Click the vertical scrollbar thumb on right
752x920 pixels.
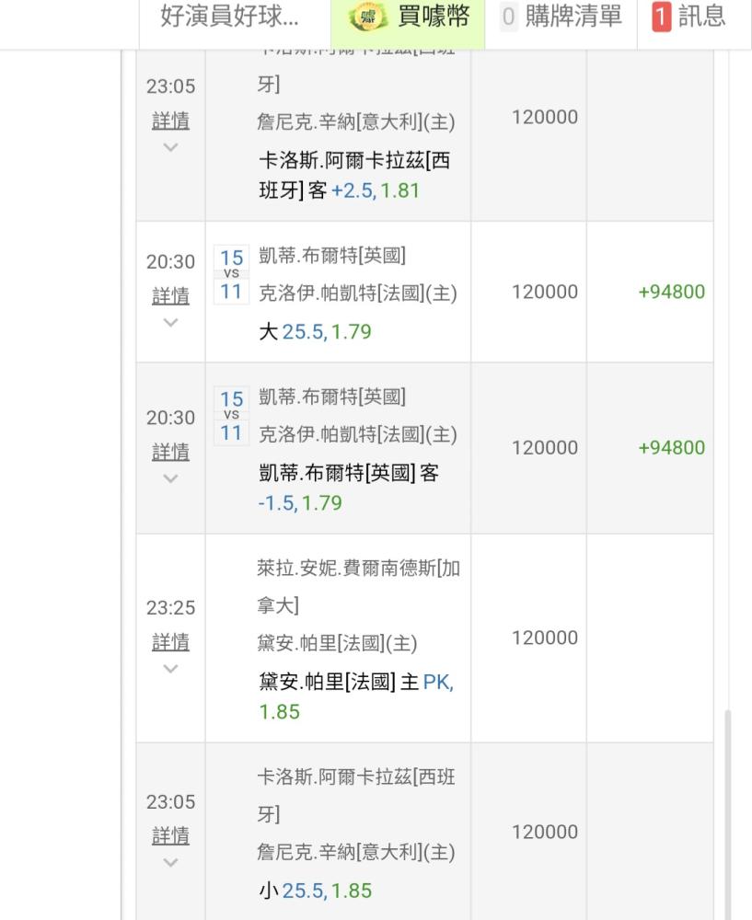[728, 814]
